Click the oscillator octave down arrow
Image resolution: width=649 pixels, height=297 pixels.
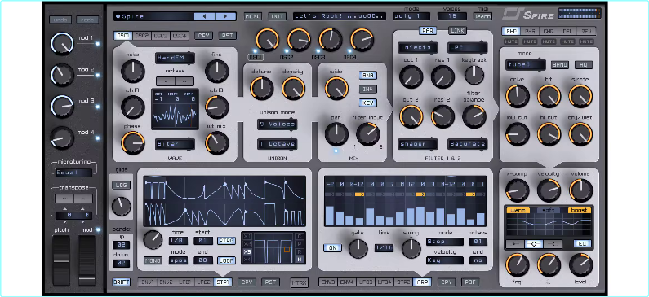(x=166, y=81)
